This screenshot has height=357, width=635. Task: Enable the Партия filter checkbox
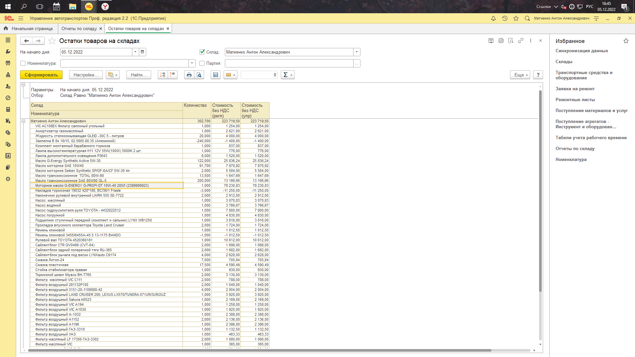[x=202, y=63]
